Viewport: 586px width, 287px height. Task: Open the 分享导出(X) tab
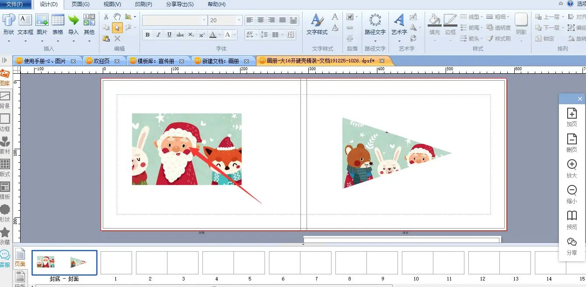[x=180, y=4]
